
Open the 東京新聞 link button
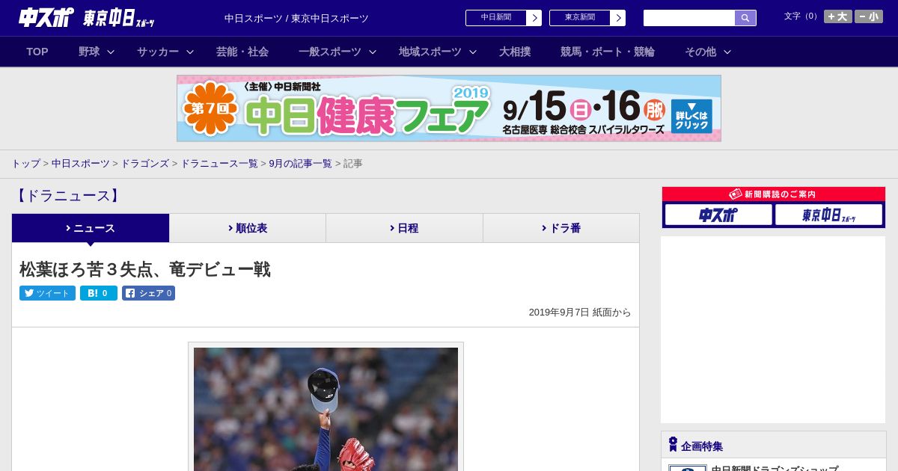pos(580,18)
